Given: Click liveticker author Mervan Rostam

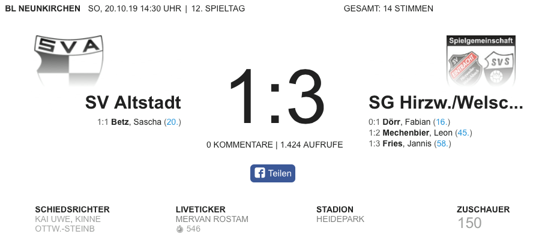Looking at the screenshot, I should (212, 219).
